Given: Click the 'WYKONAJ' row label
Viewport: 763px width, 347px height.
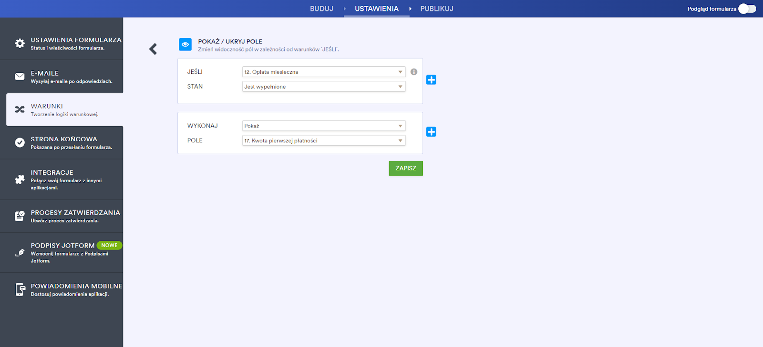Looking at the screenshot, I should [203, 126].
